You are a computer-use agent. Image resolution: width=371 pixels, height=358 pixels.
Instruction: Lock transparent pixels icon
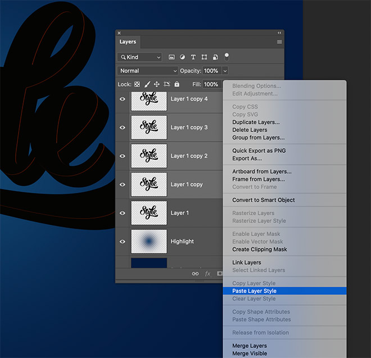click(x=137, y=84)
